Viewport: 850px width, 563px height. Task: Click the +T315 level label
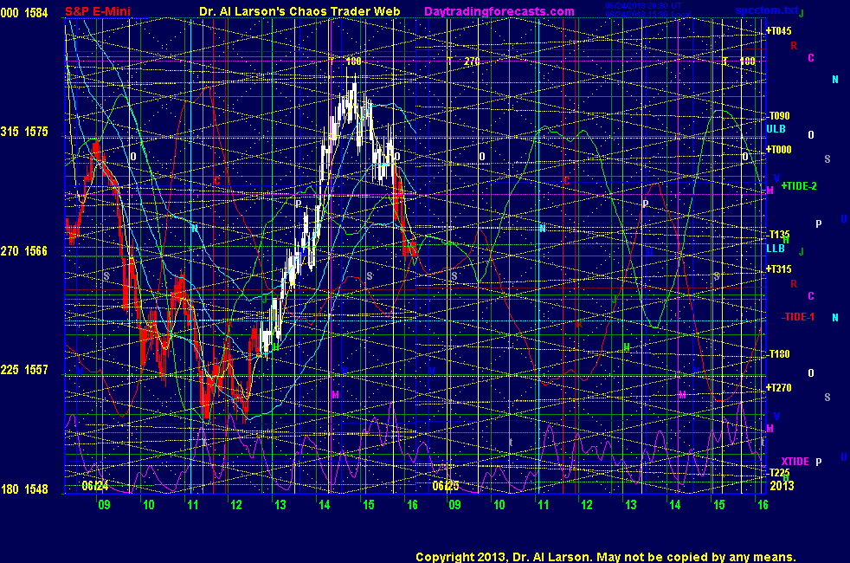[x=778, y=269]
